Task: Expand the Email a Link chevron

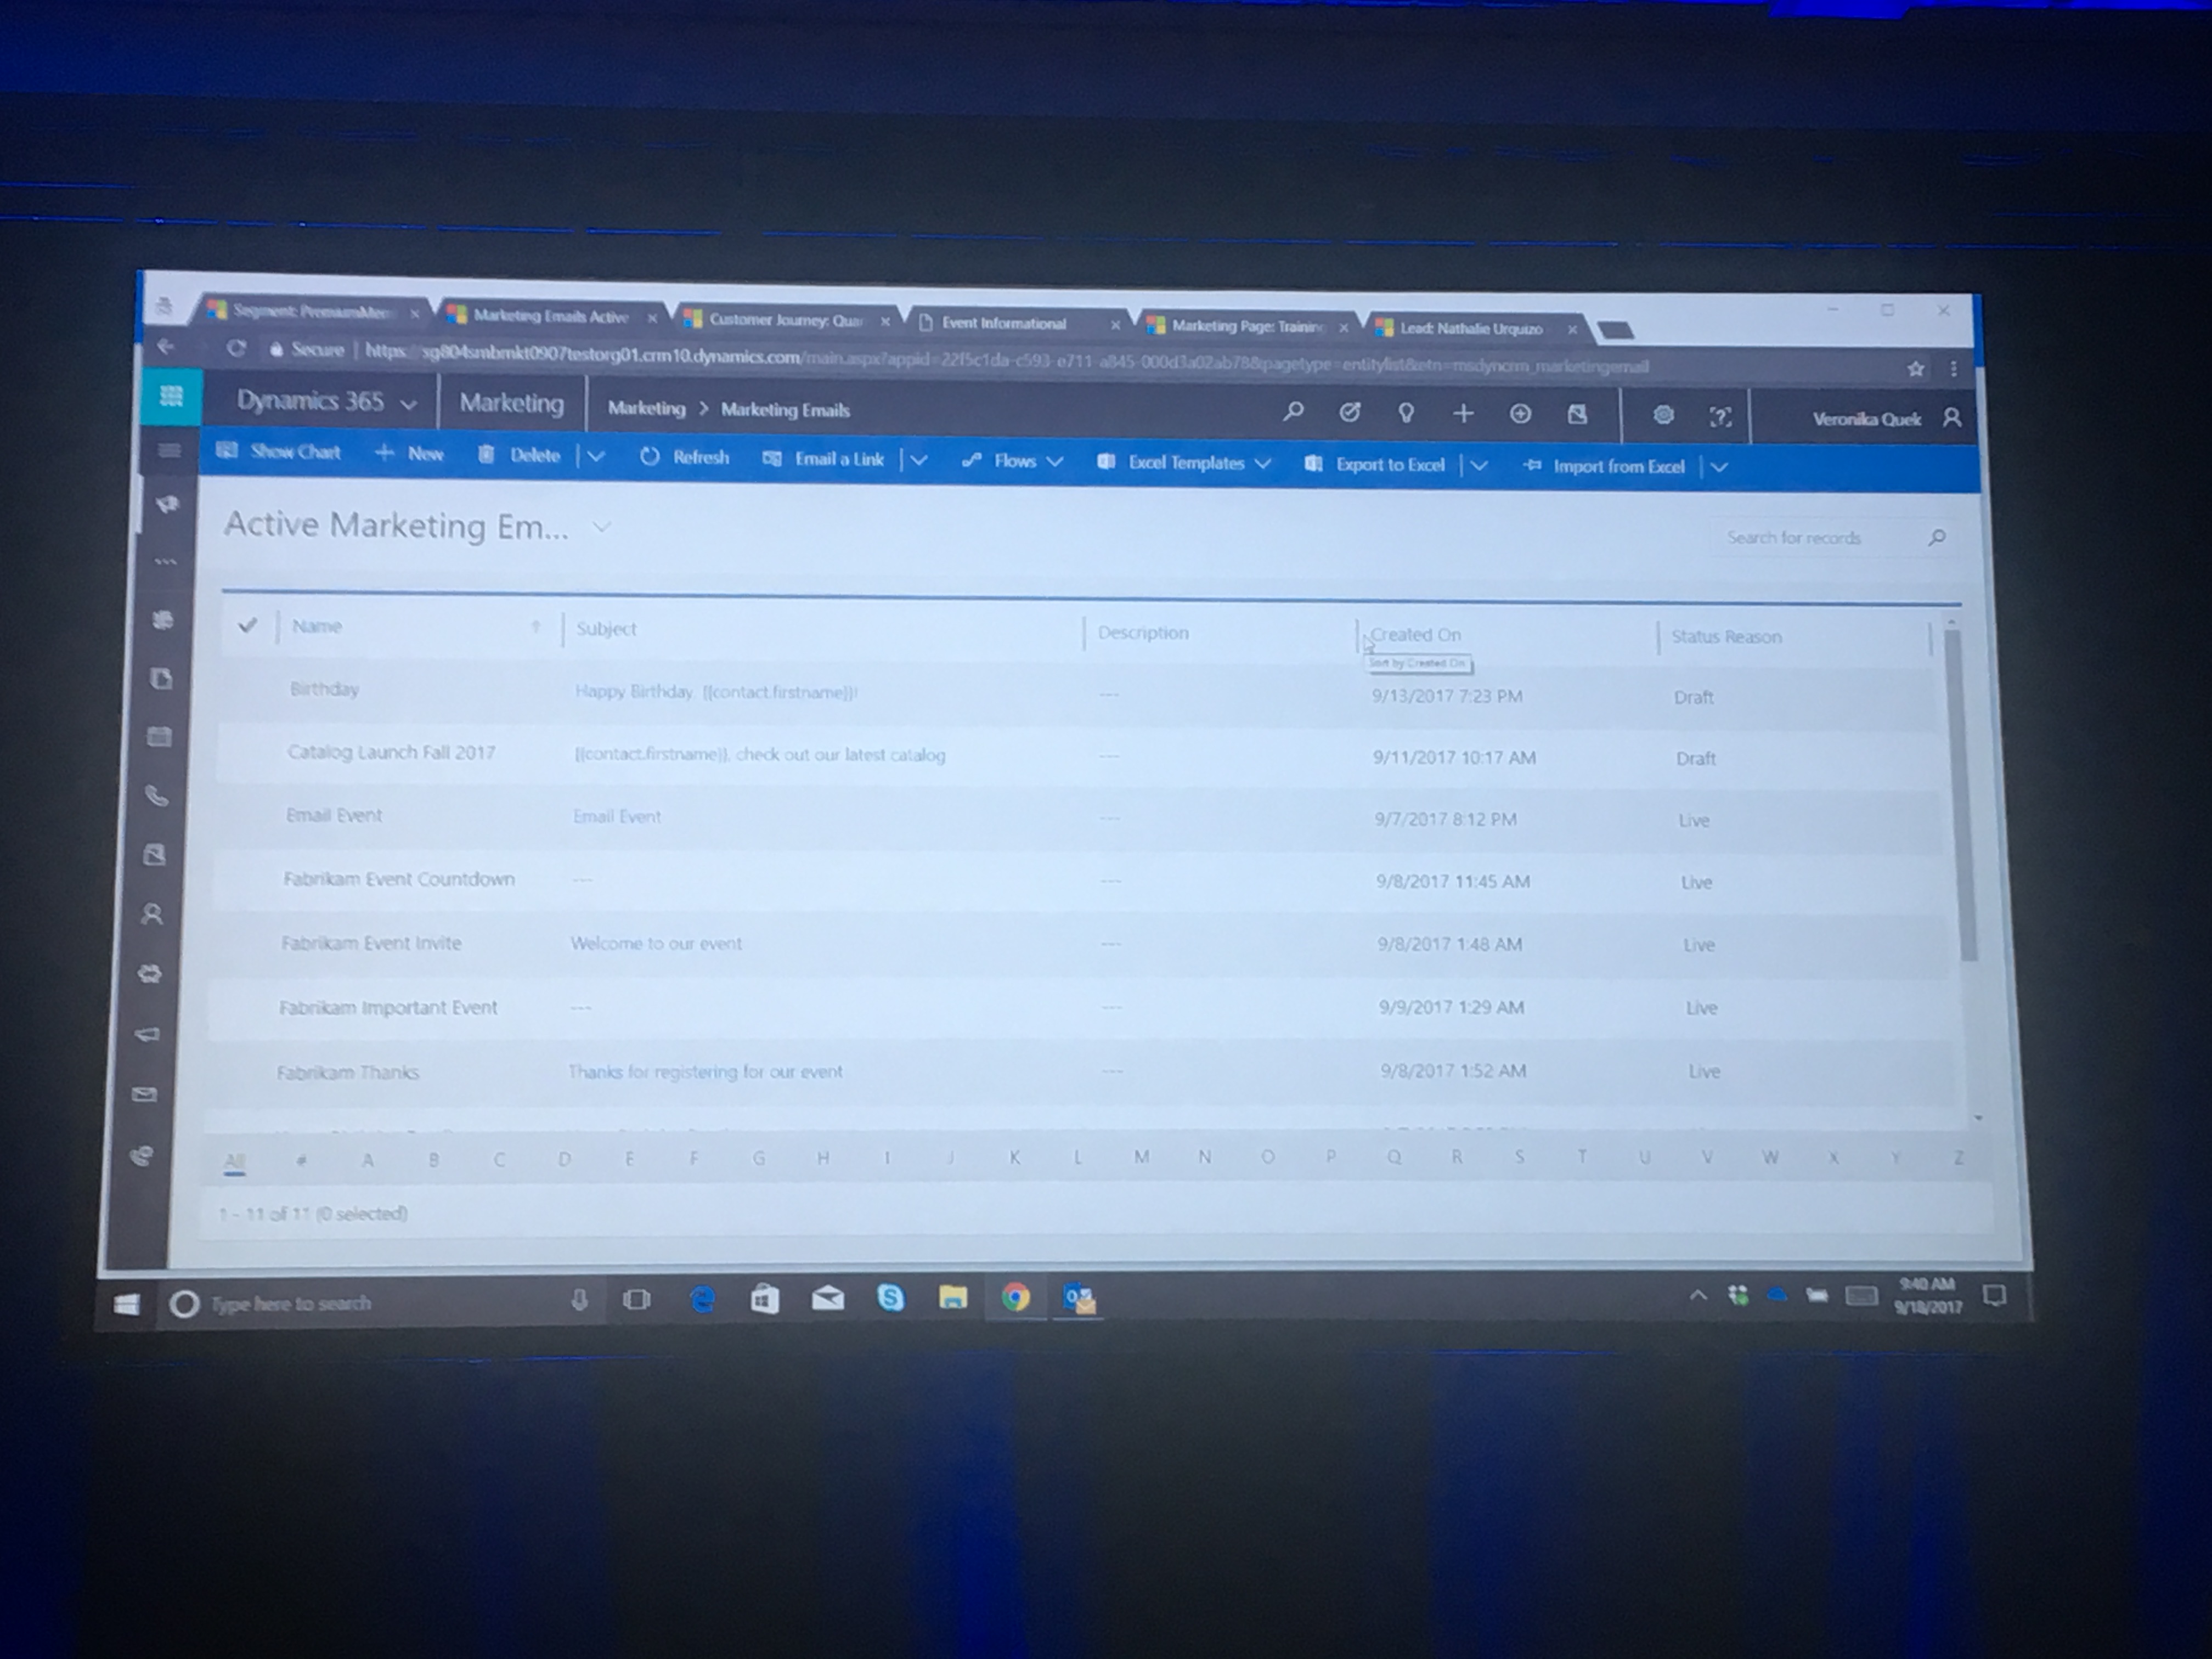Action: (919, 460)
